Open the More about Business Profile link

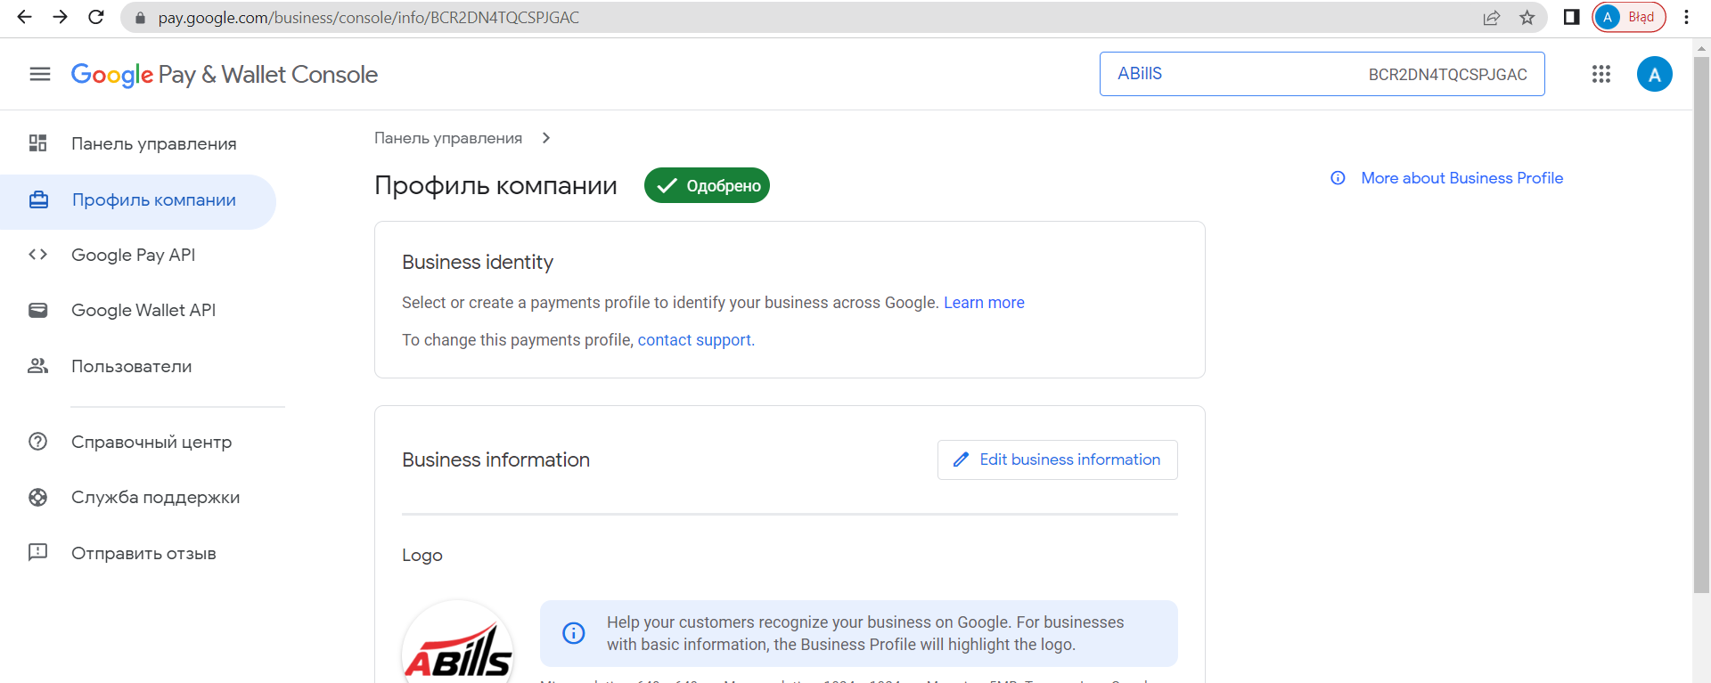point(1461,178)
